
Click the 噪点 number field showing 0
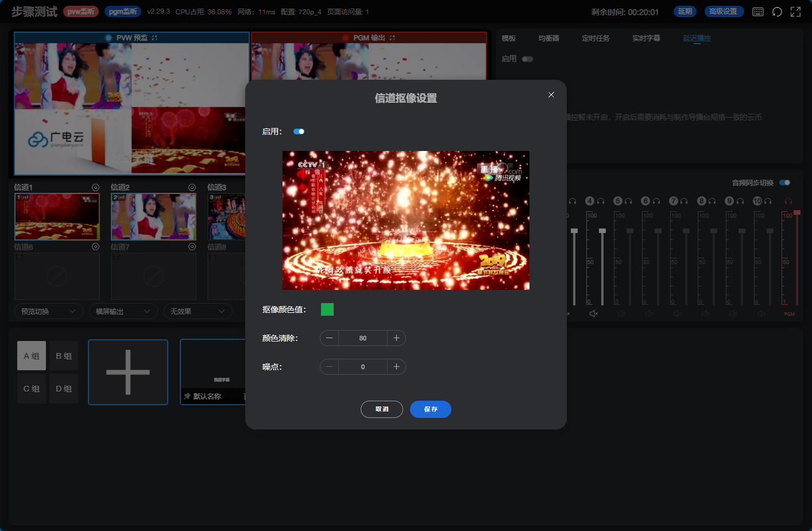click(363, 367)
